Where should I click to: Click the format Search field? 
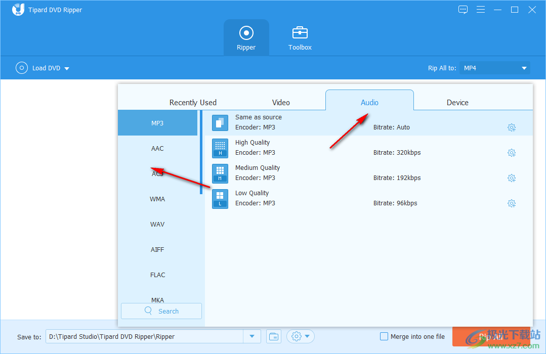(x=161, y=311)
